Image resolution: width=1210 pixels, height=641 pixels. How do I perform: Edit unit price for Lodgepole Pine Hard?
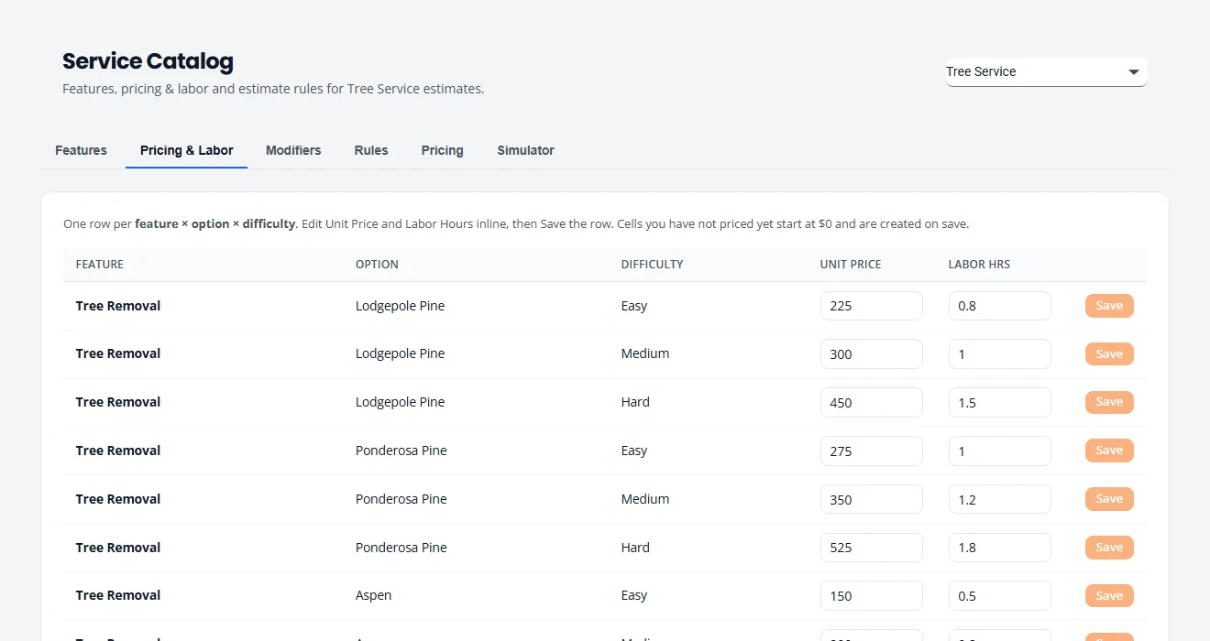pos(872,402)
